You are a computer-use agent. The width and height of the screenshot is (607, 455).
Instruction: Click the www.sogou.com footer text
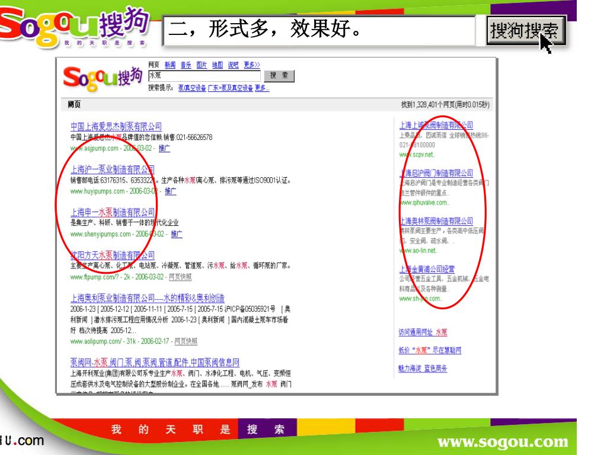point(503,441)
